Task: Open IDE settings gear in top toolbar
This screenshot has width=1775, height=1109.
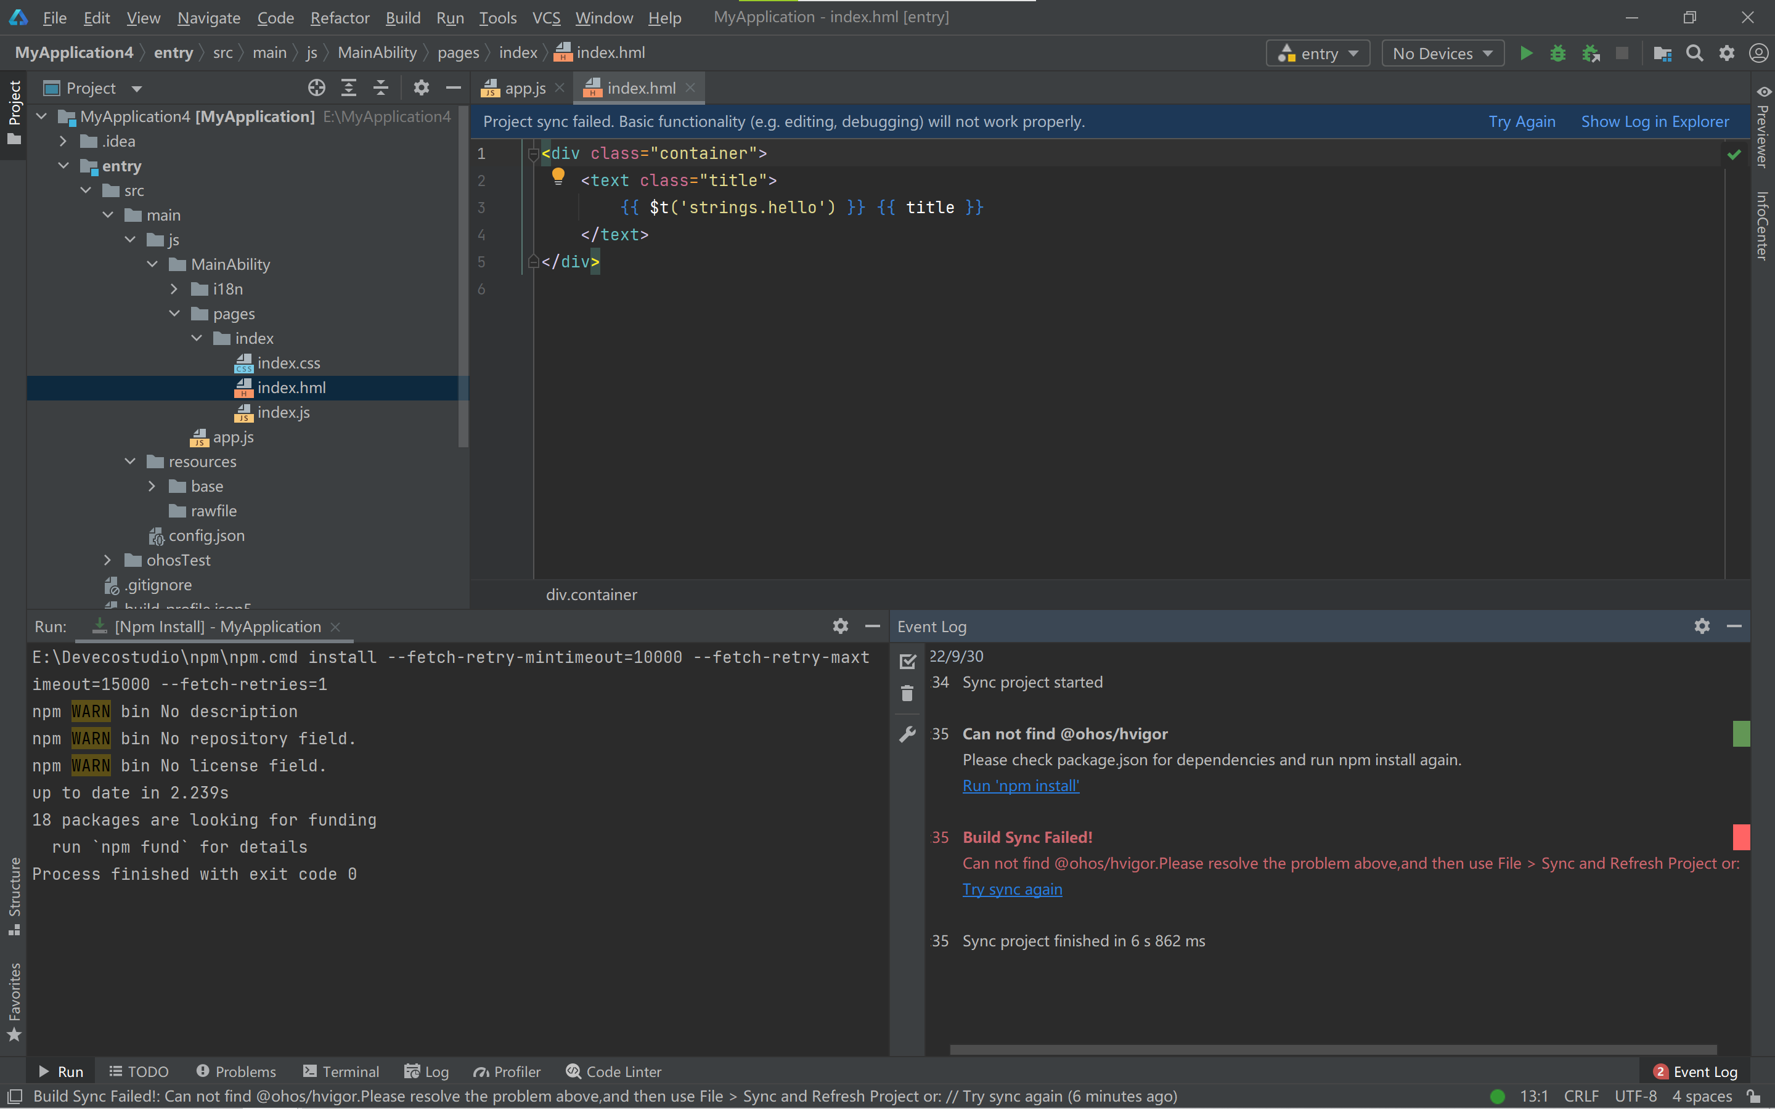Action: click(x=1726, y=54)
